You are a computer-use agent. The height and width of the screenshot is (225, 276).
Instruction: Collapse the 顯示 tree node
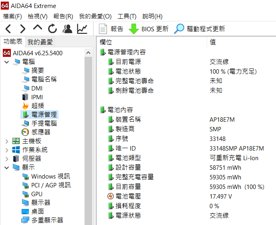click(7, 168)
